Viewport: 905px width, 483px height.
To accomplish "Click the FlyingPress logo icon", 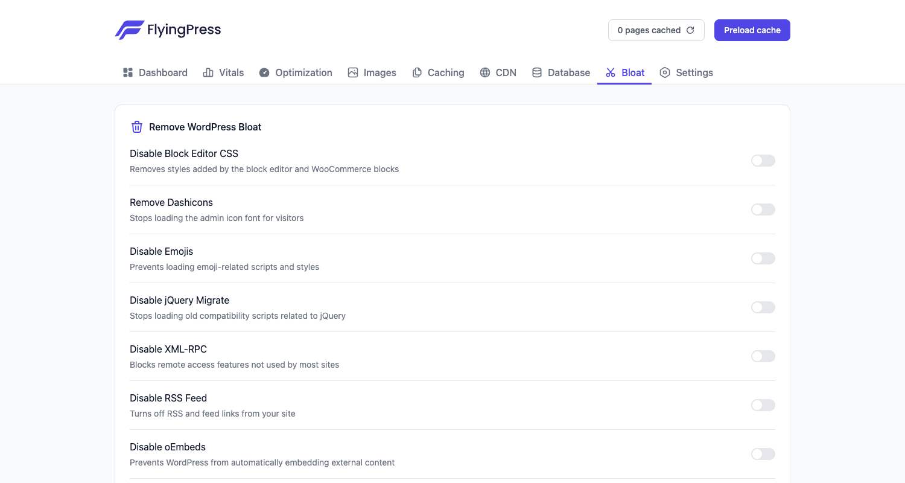I will (x=129, y=30).
